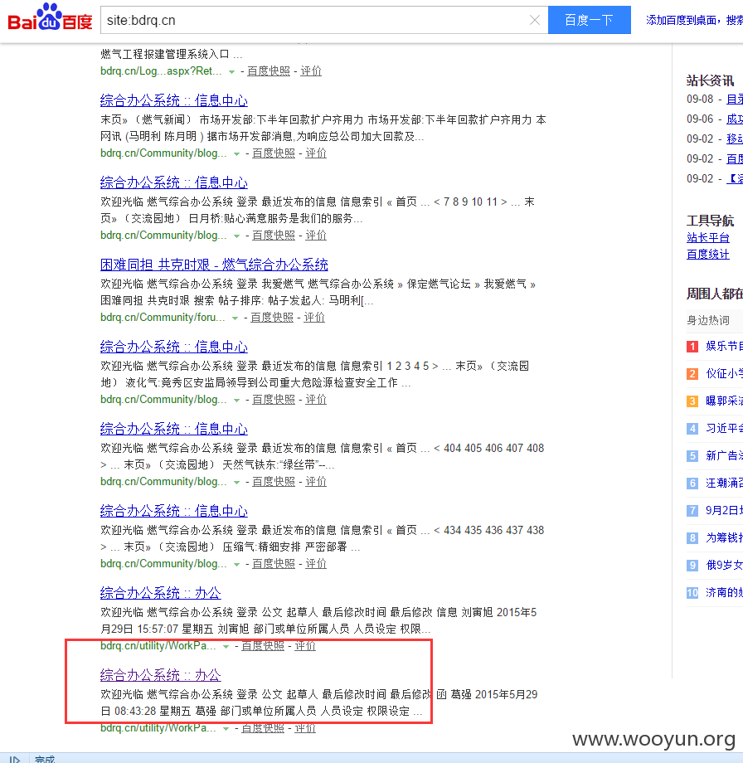
Task: Open 百度快照 for the 燃气工程报建管理系统入口 result
Action: pyautogui.click(x=269, y=71)
